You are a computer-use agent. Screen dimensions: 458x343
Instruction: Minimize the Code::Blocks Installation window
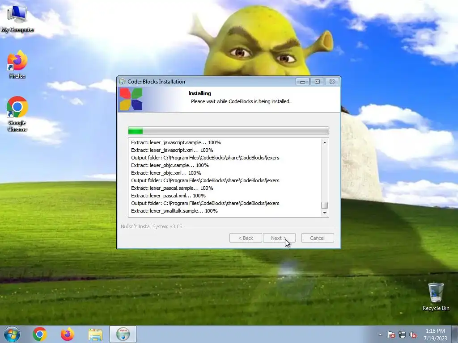302,82
